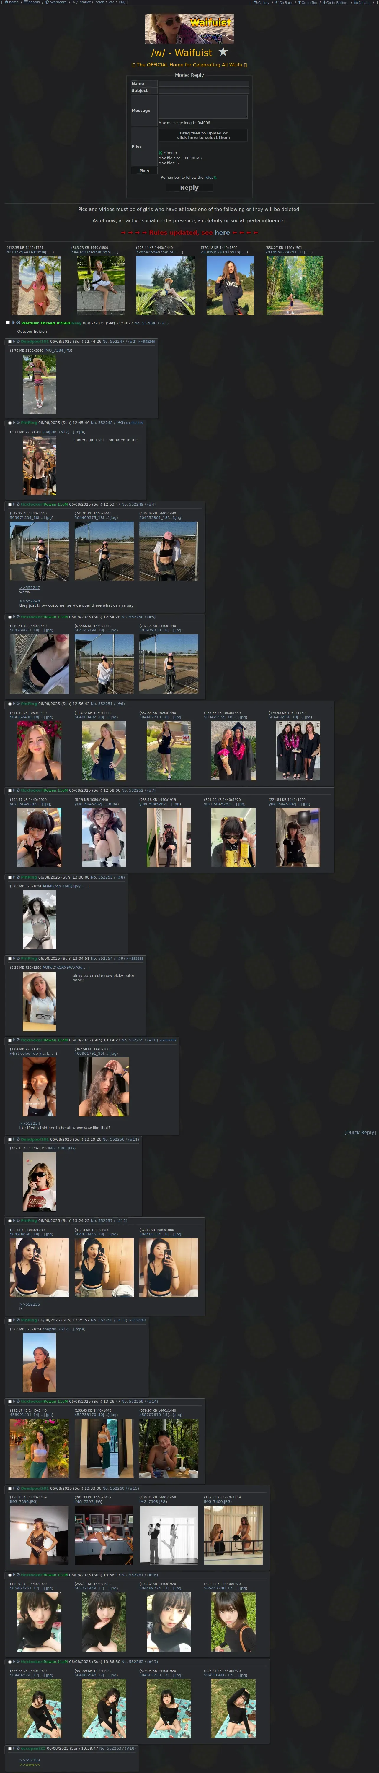Open the rules link in reply form

208,178
